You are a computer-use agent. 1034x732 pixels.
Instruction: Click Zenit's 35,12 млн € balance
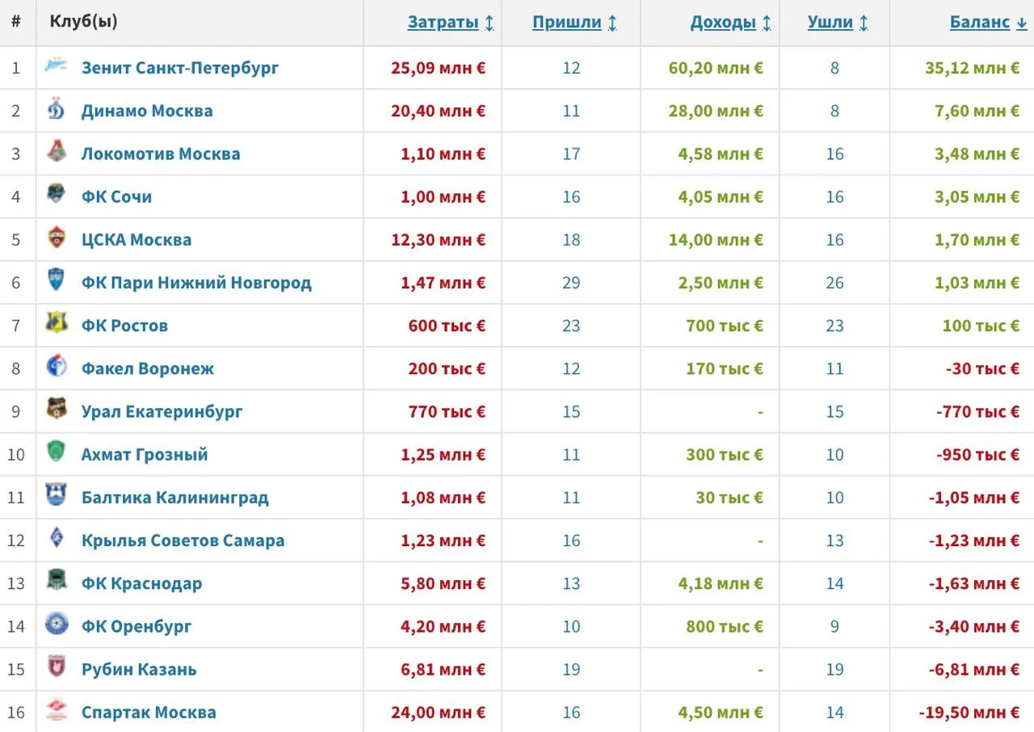(x=972, y=68)
